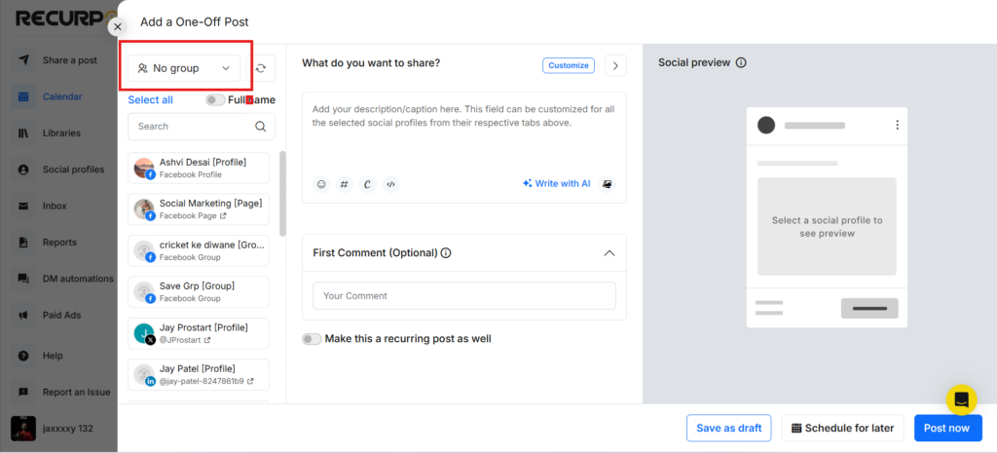
Task: Click the code snippet icon
Action: pyautogui.click(x=391, y=184)
